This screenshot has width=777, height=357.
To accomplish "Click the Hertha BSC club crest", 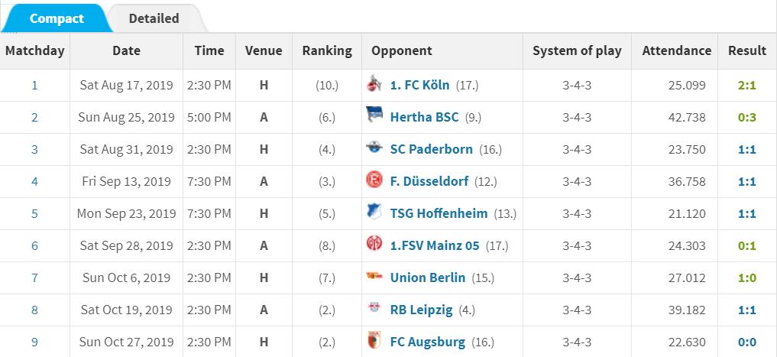I will [x=374, y=117].
